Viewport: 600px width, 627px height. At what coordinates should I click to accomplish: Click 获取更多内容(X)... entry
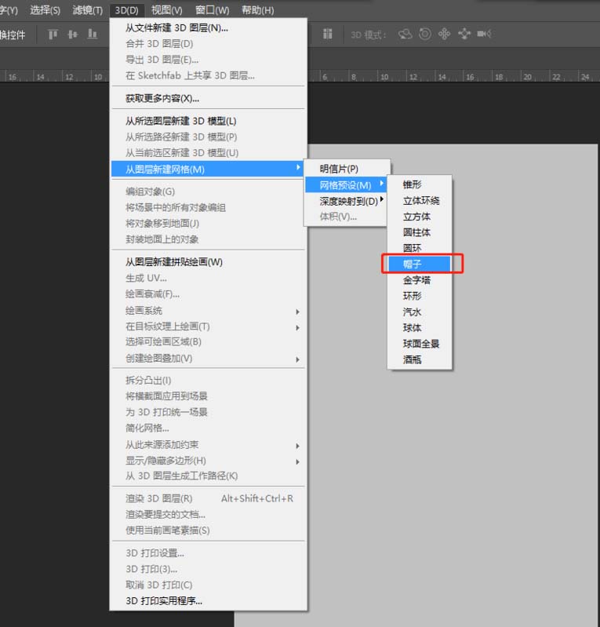pyautogui.click(x=162, y=98)
